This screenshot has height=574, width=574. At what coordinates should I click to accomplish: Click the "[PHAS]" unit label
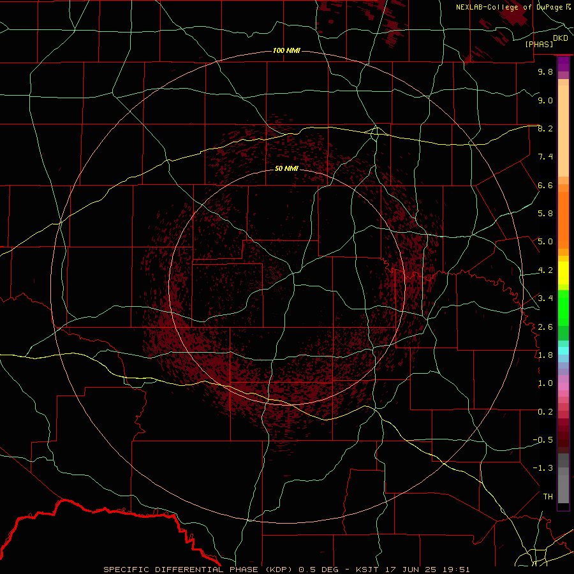(x=539, y=44)
